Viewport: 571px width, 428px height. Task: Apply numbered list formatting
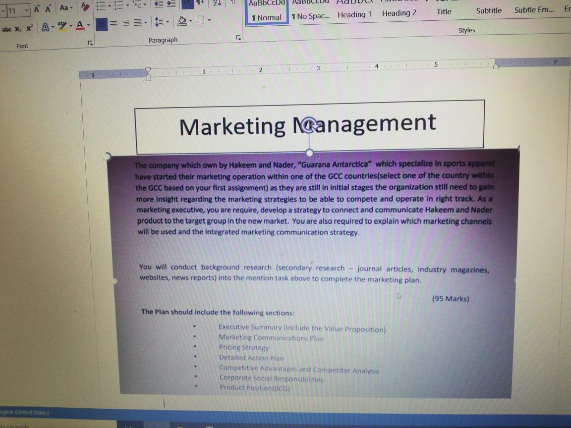tap(118, 5)
